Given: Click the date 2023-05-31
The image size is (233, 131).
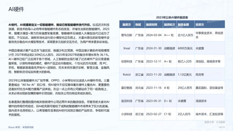Looking at the screenshot, I should pyautogui.click(x=154, y=101).
